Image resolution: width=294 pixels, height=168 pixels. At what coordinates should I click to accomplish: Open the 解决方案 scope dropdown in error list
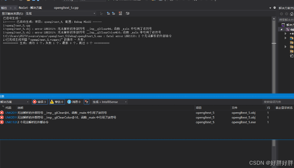[14, 102]
